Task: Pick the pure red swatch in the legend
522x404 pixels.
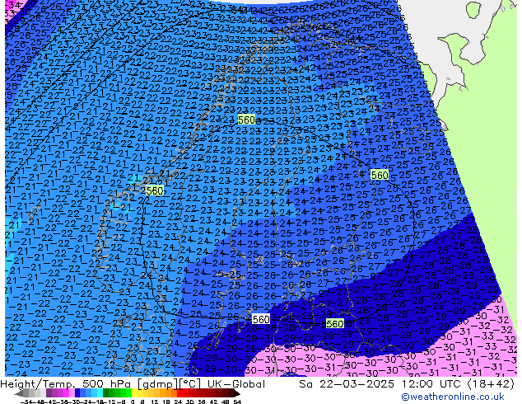Action: point(179,393)
